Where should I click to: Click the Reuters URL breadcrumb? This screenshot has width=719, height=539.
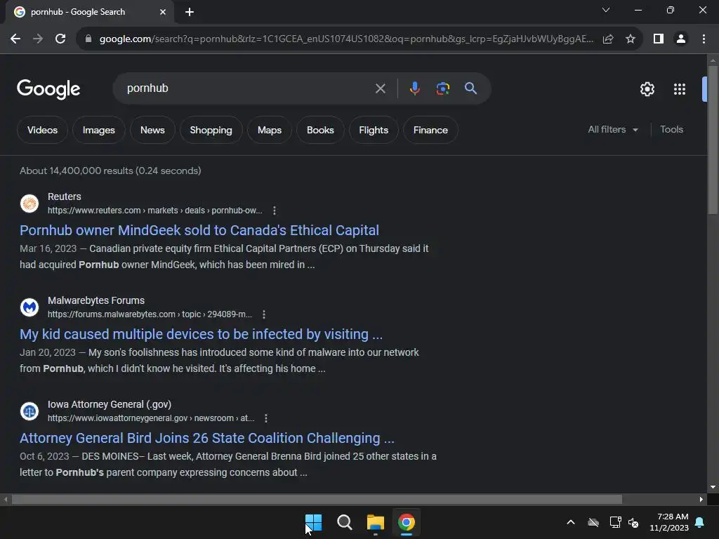coord(155,211)
